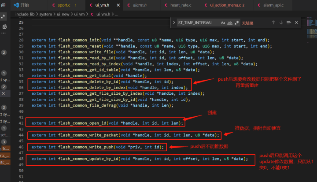Click flash_common_file_defrag on line 39
The height and width of the screenshot is (182, 317).
click(x=87, y=105)
